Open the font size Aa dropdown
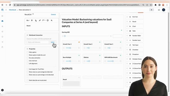The height and width of the screenshot is (96, 170). point(28,20)
